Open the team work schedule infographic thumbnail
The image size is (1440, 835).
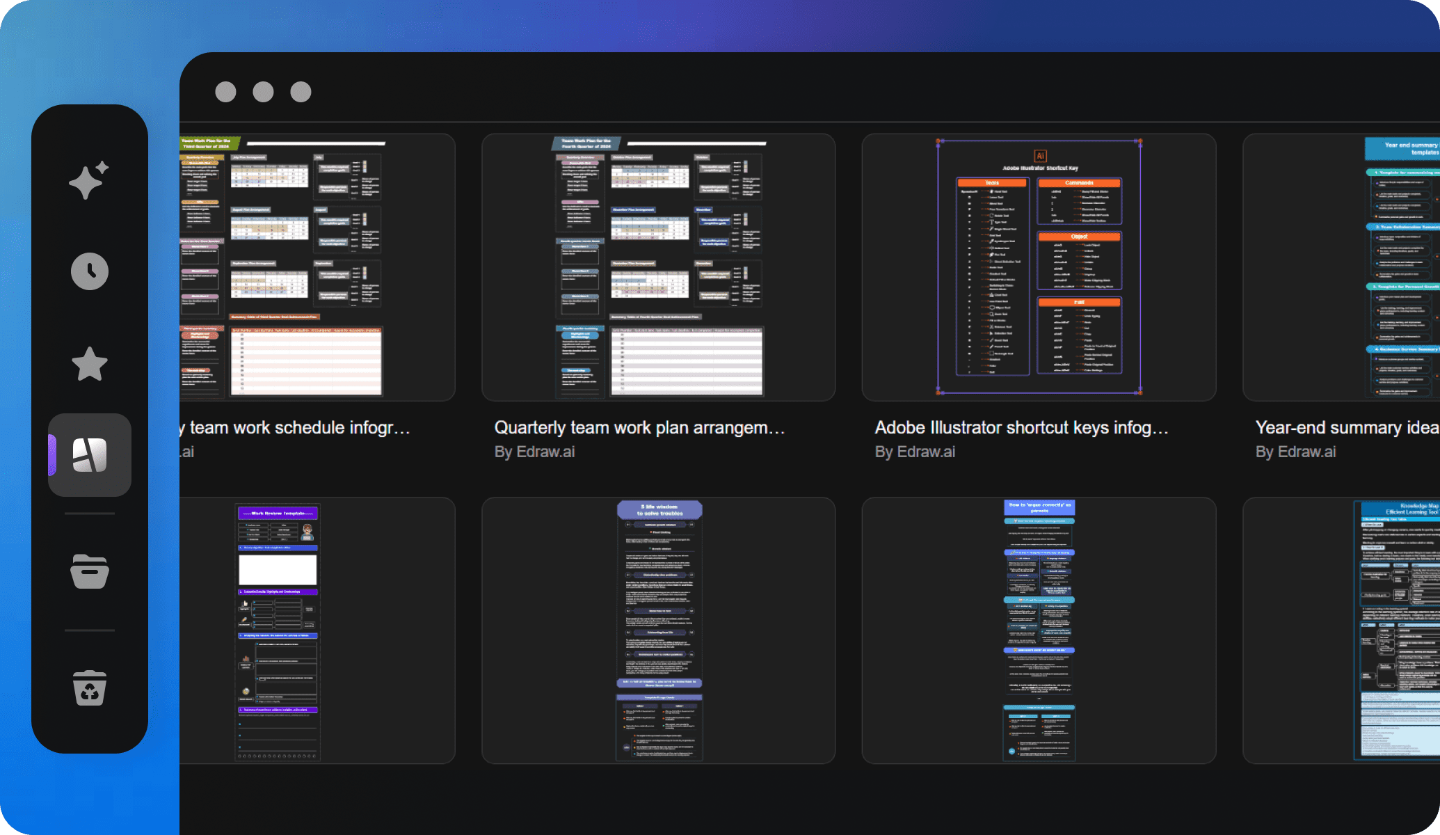coord(317,267)
